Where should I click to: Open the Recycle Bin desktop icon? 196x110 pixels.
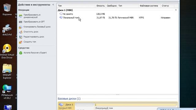tap(7, 9)
